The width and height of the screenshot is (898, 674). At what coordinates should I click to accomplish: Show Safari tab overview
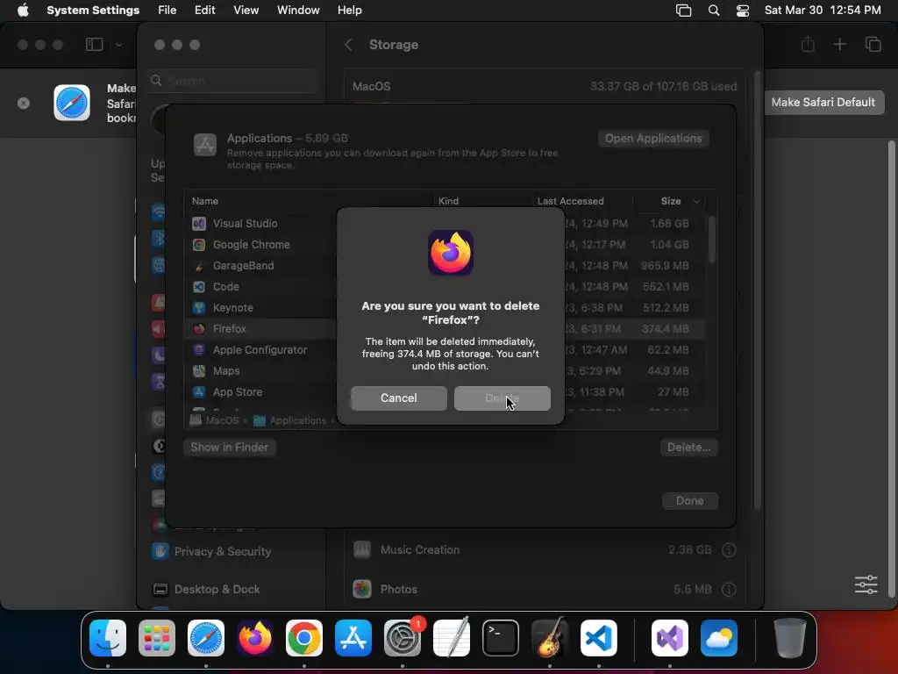pyautogui.click(x=873, y=44)
